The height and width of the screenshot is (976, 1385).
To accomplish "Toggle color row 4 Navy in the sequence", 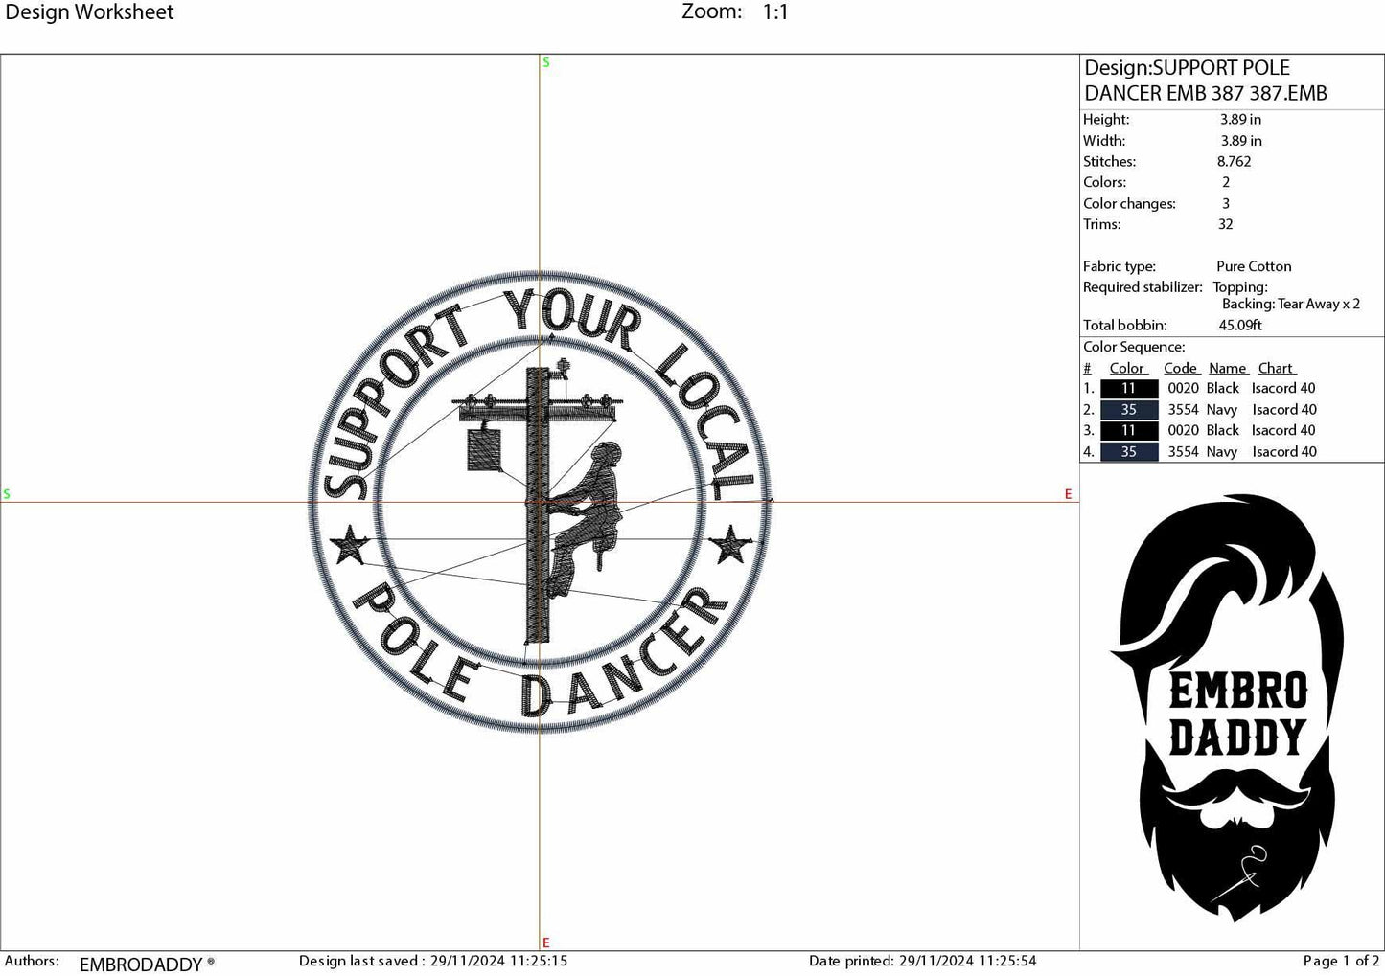I will (x=1128, y=451).
